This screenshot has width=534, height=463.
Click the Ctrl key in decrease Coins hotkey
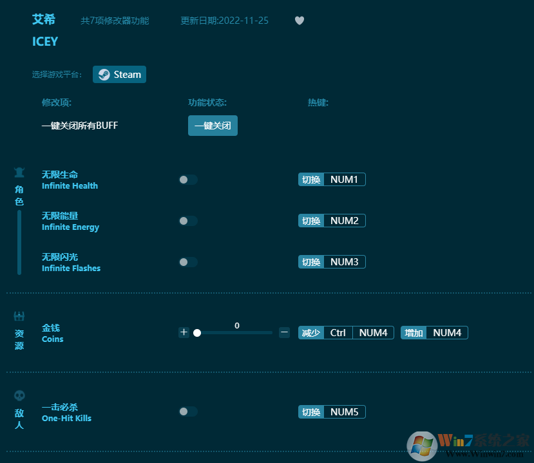click(338, 333)
